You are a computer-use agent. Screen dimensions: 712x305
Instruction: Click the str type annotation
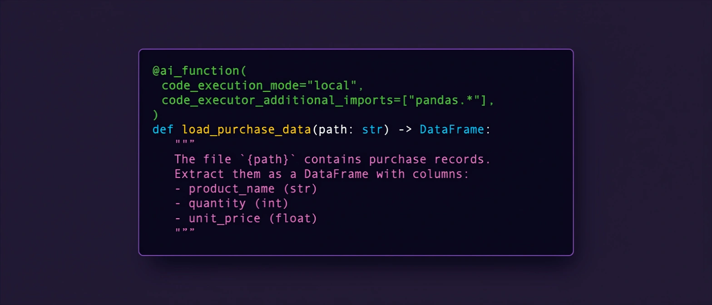pos(372,130)
